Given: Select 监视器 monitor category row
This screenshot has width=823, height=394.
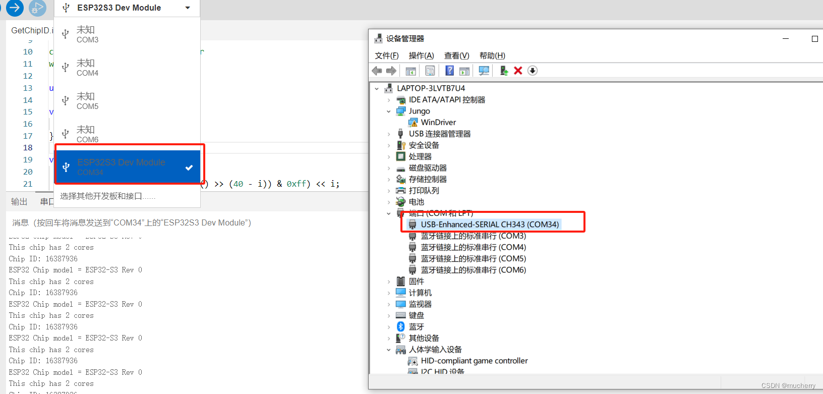Looking at the screenshot, I should click(x=420, y=304).
